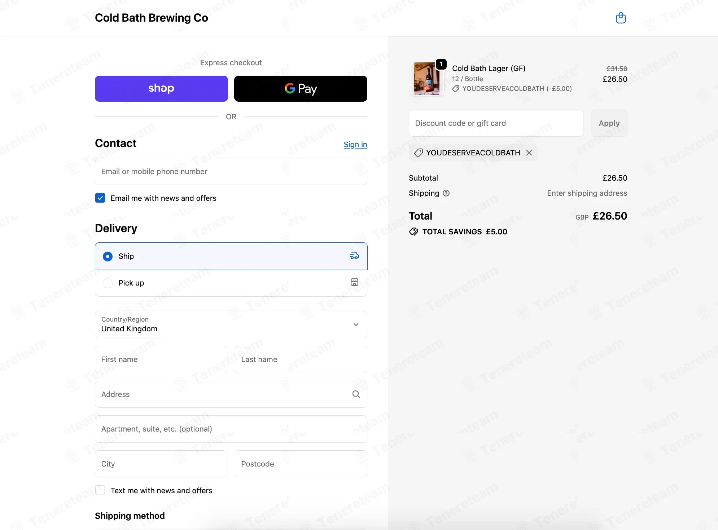Click the Cold Bath Lager product thumbnail
718x530 pixels.
coord(426,78)
